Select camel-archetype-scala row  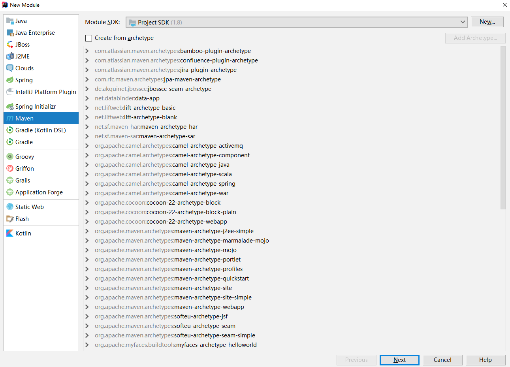coord(292,174)
